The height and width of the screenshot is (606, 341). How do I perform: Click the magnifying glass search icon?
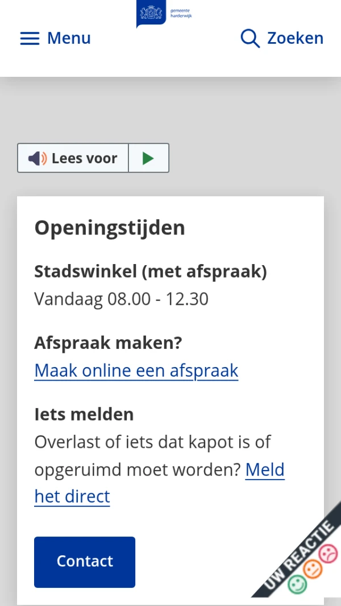250,38
